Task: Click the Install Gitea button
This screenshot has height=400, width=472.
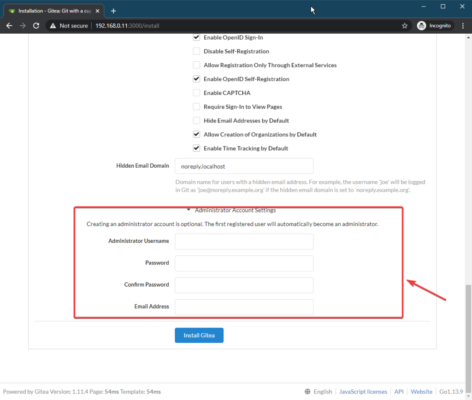Action: [199, 335]
